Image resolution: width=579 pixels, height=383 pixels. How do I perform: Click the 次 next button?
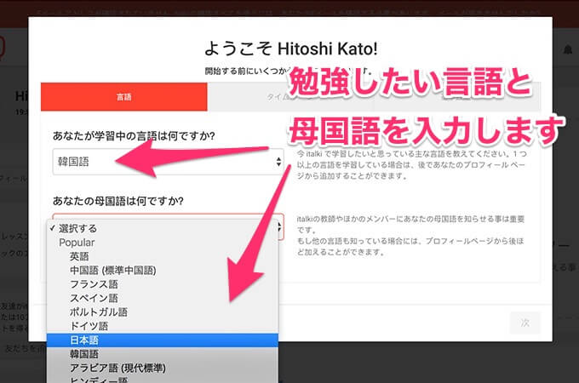[525, 323]
